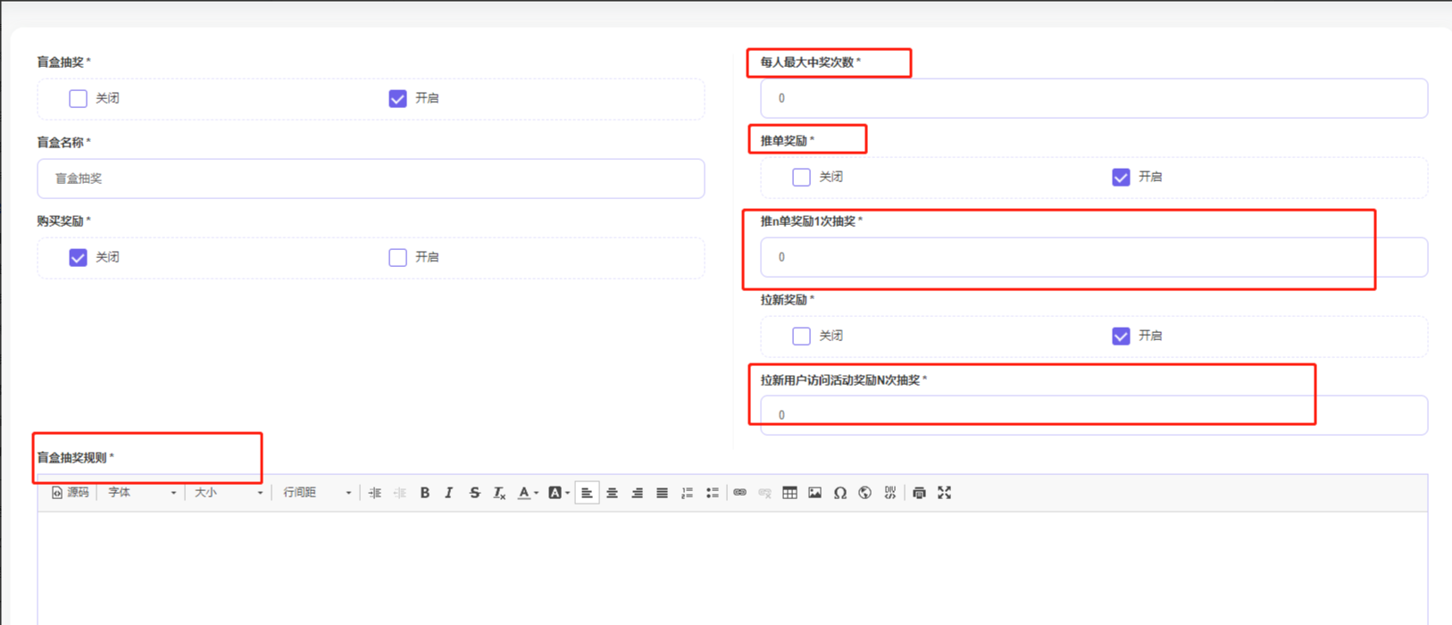Click inside the 盲盒抽奖规则 editor body

point(732,569)
